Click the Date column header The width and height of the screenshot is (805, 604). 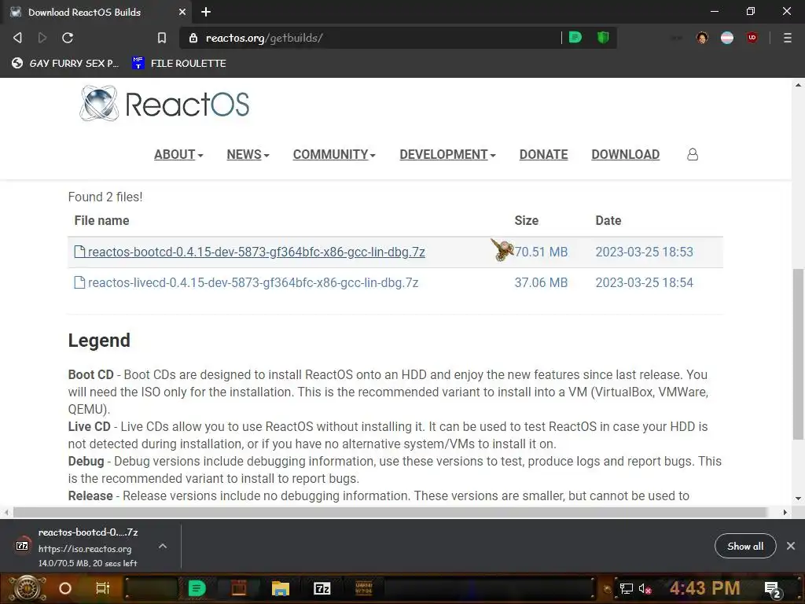pos(608,220)
